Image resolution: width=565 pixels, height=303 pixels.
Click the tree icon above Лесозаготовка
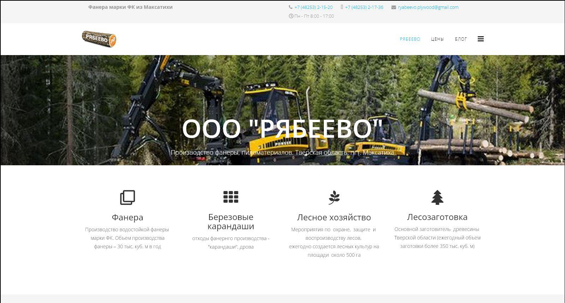coord(437,197)
